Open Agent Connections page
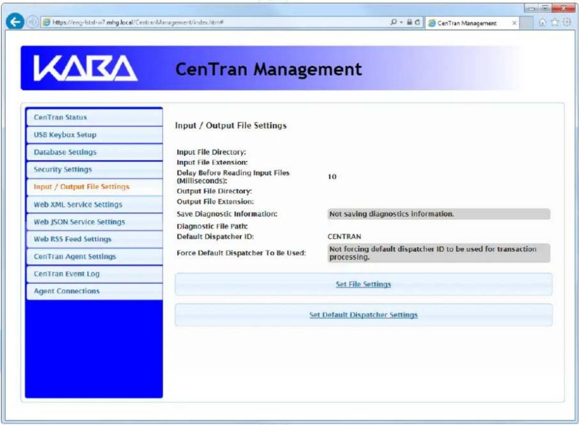This screenshot has width=579, height=425. point(94,291)
